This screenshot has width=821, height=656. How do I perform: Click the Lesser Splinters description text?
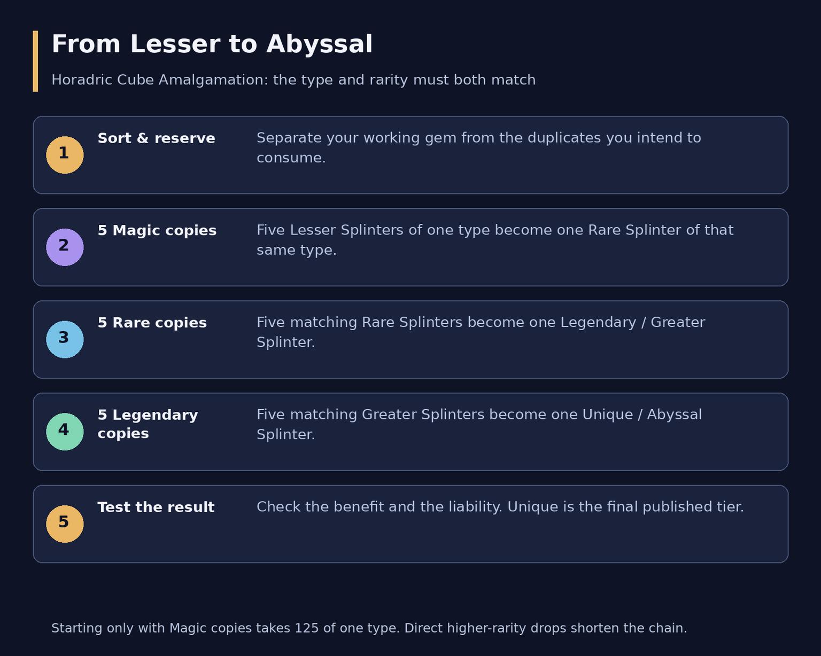pos(494,240)
